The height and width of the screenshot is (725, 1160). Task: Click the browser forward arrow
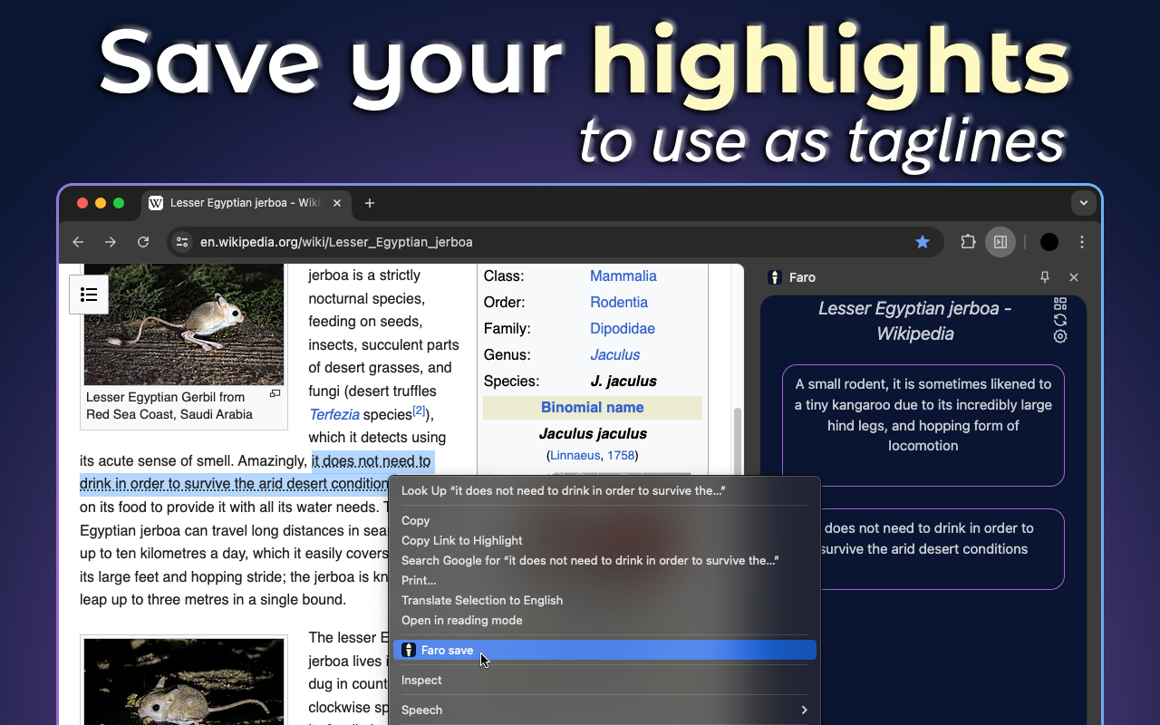point(111,242)
